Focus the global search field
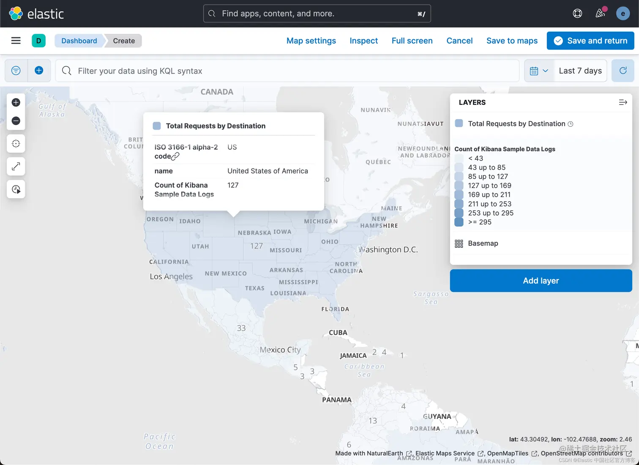 point(317,14)
